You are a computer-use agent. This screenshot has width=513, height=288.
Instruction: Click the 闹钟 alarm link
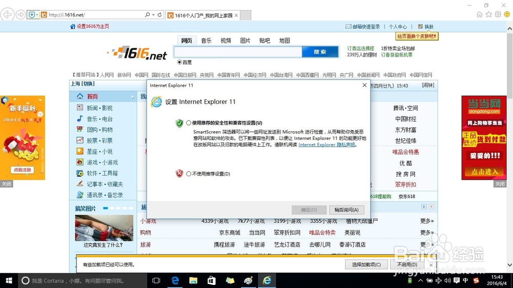pyautogui.click(x=428, y=85)
